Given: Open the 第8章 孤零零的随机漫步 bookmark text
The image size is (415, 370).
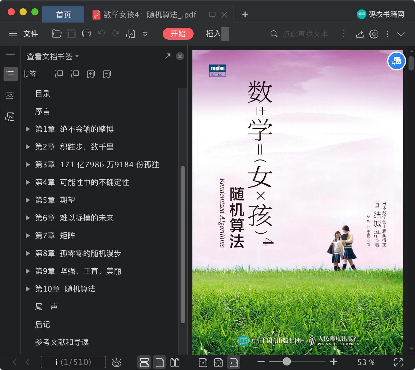Looking at the screenshot, I should tap(78, 253).
